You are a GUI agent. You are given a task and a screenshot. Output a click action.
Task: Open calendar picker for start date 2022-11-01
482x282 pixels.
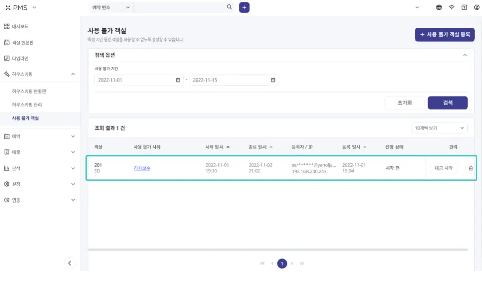click(x=178, y=80)
